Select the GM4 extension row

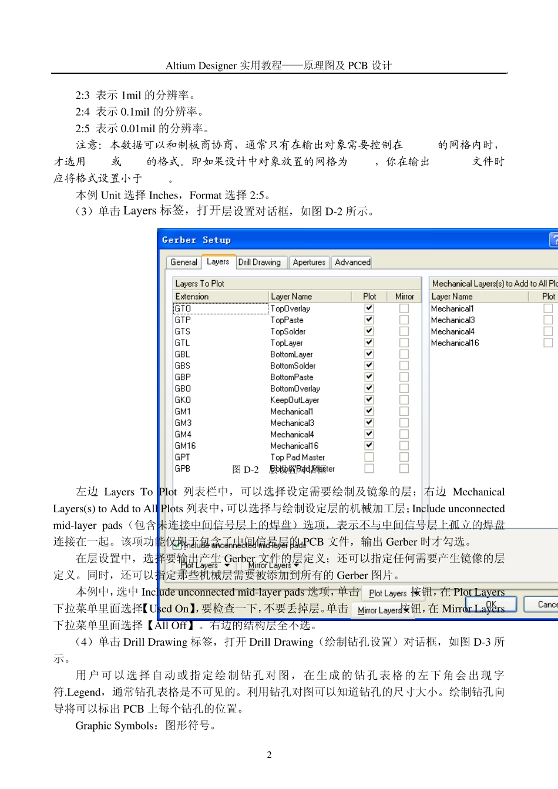coord(182,434)
